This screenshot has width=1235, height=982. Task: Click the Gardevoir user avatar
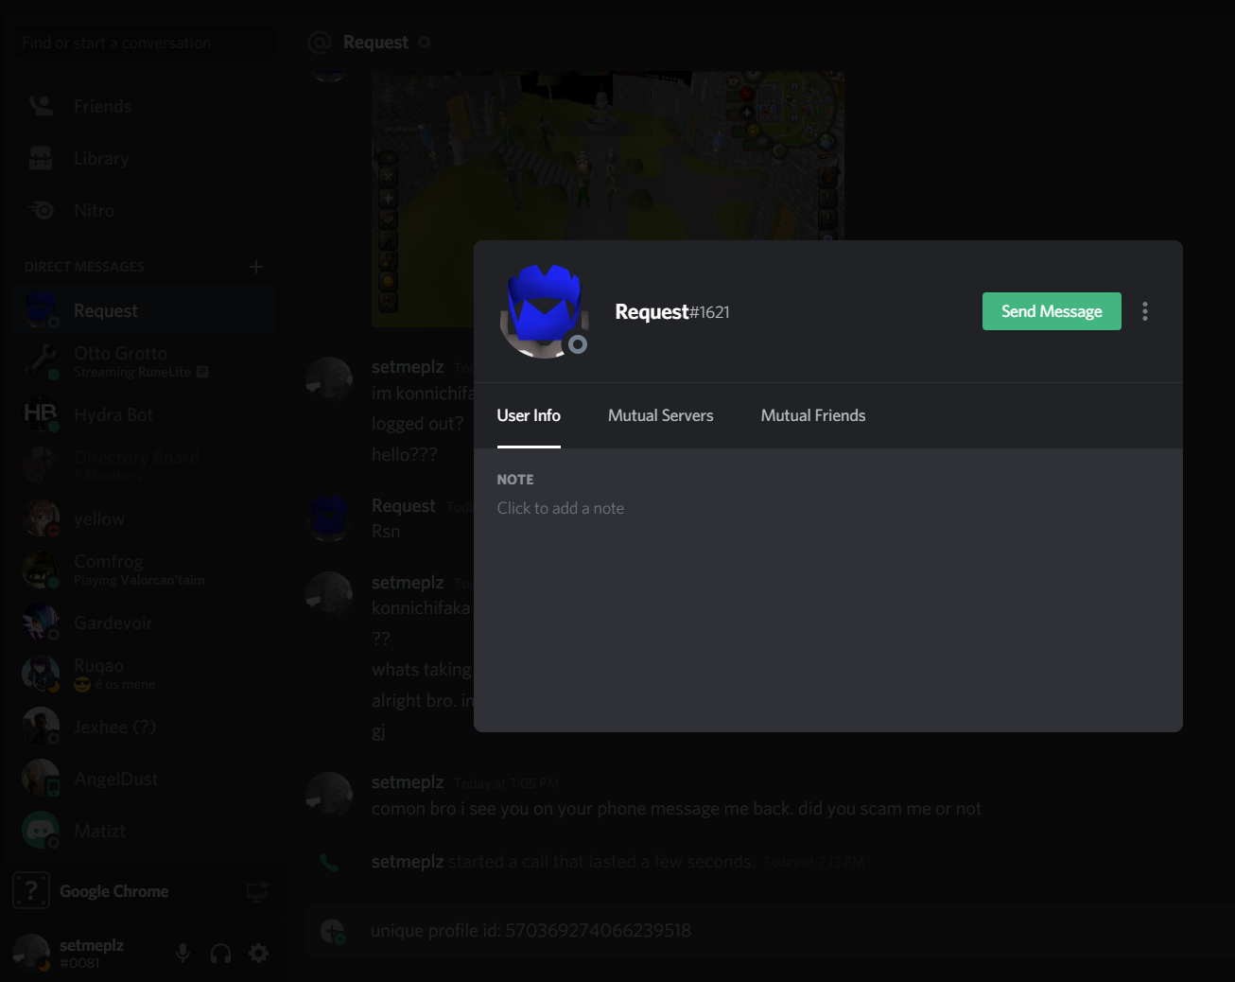[x=41, y=623]
